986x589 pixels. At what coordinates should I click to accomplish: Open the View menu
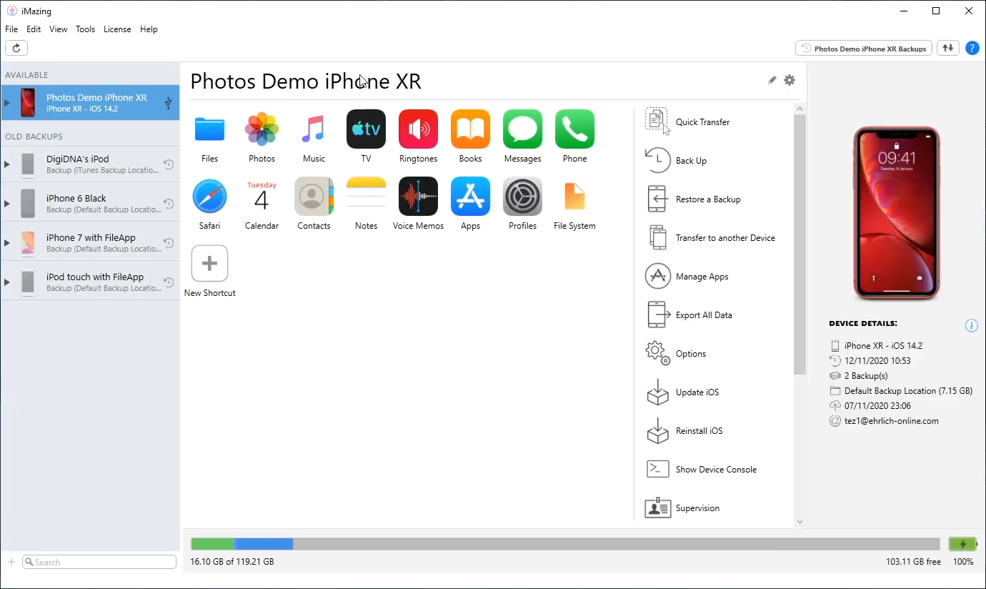pyautogui.click(x=59, y=29)
